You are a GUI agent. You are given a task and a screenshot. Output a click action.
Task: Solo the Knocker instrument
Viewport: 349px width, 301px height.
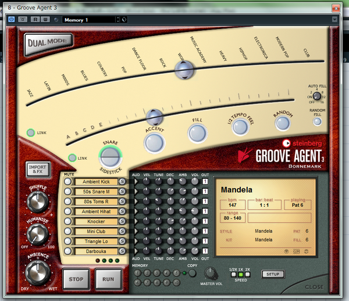[122, 221]
